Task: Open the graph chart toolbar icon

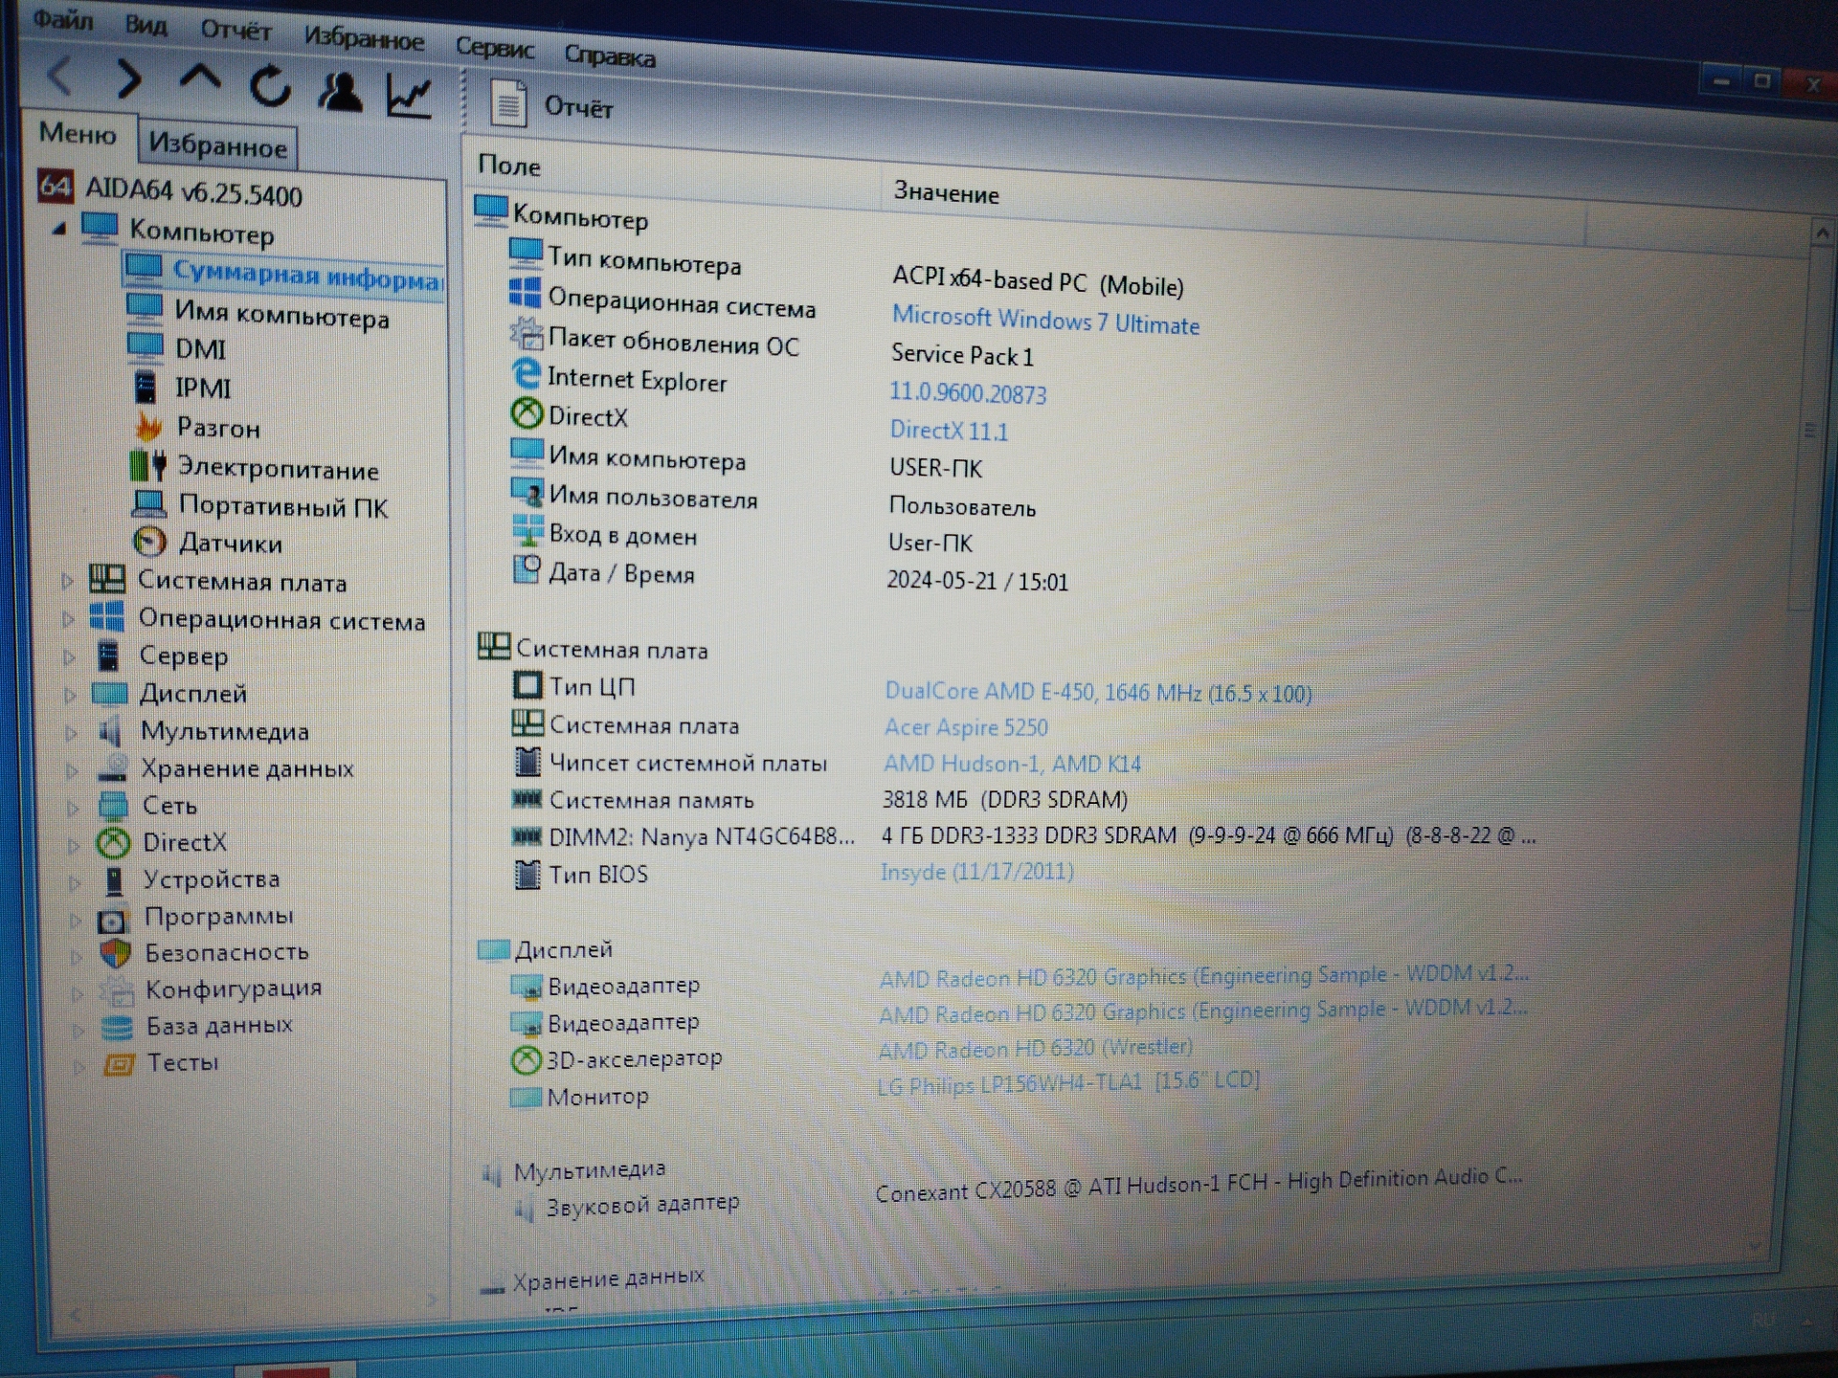Action: (410, 96)
